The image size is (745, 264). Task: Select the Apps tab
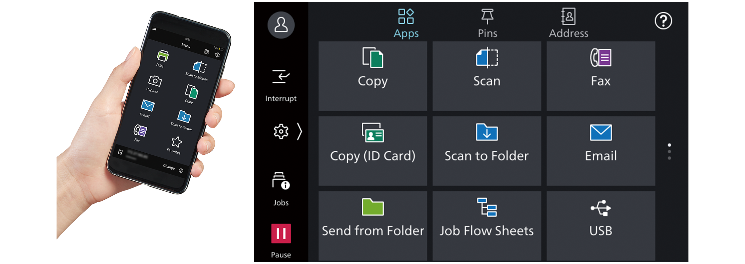click(406, 23)
